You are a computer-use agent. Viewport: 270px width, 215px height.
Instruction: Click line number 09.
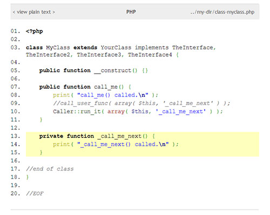click(15, 103)
